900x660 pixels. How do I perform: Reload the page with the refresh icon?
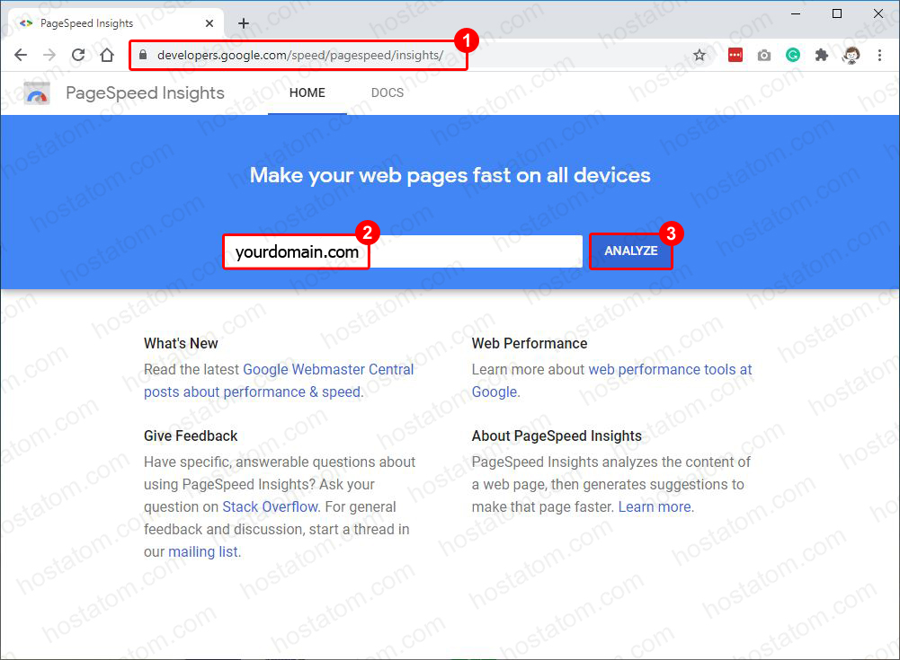(78, 55)
